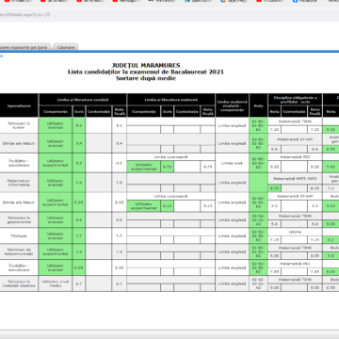Click the Limba și literatura maternă header
This screenshot has height=339, width=339.
(171, 100)
